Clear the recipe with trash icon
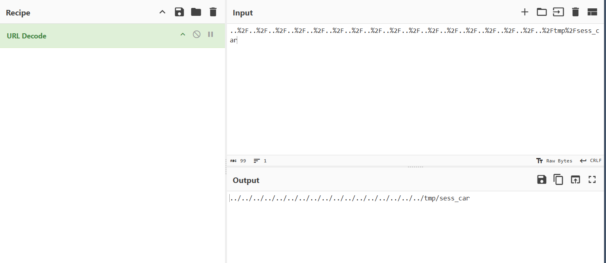 213,12
